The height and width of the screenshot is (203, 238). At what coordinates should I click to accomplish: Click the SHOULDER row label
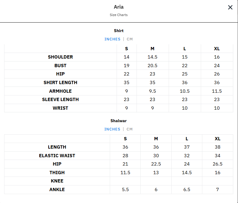60,57
